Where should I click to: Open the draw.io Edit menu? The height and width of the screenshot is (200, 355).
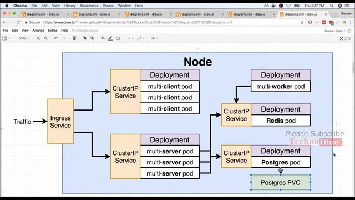15,31
